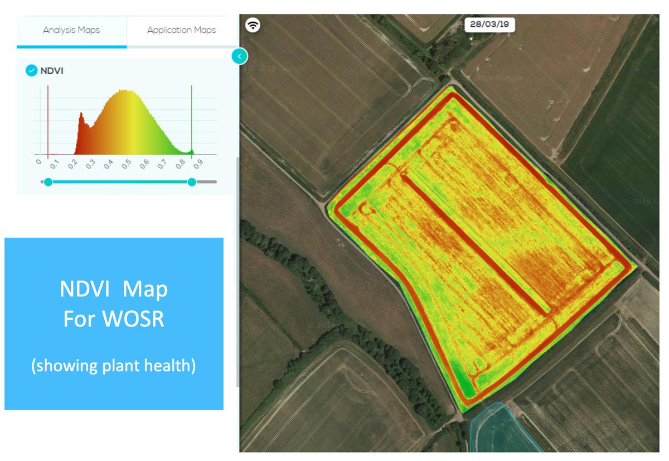
Task: Click the 'NDVI Map For WOSR' caption text
Action: (x=114, y=305)
